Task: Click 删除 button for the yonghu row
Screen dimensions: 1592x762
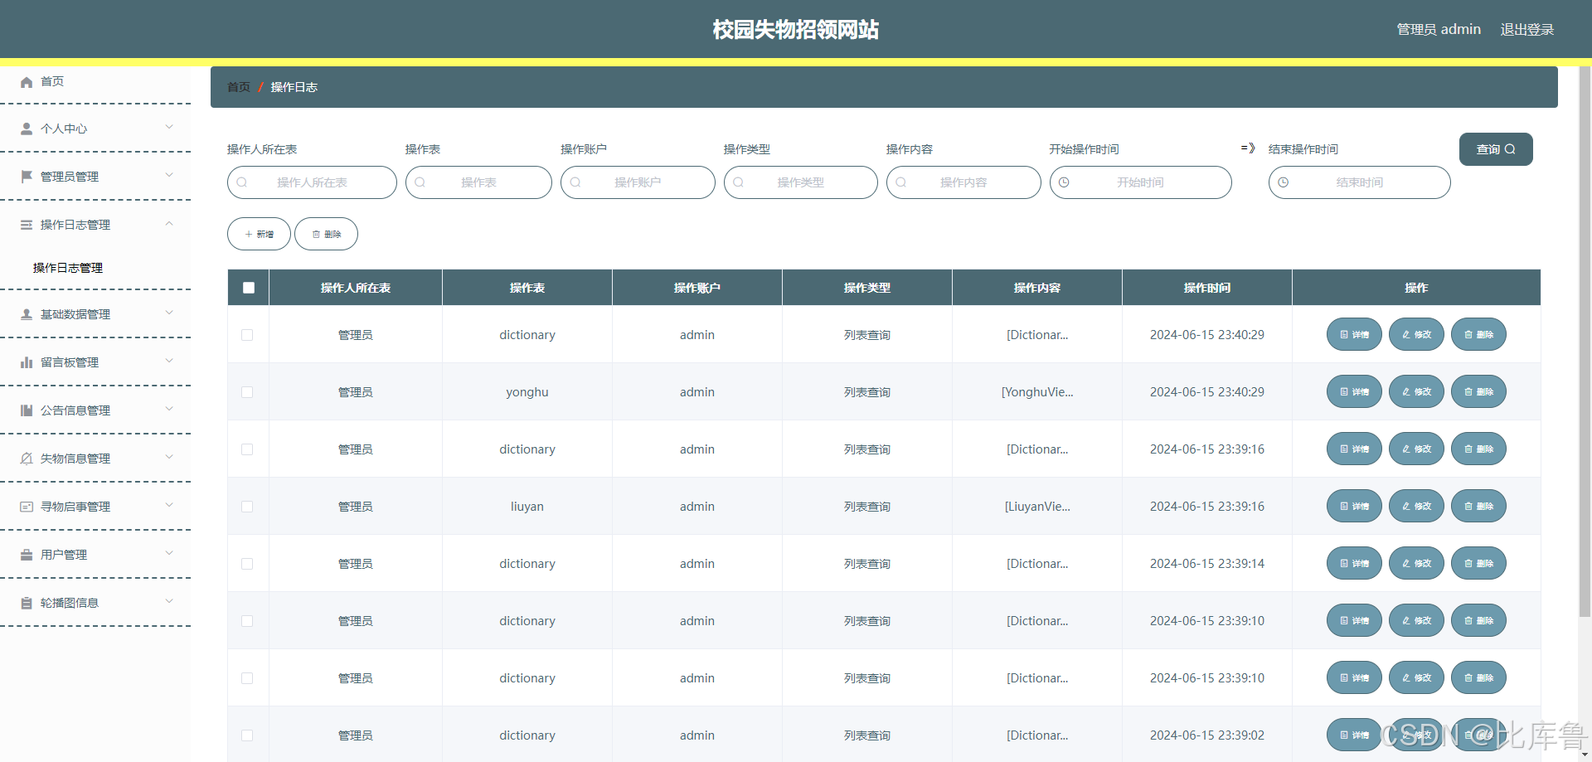Action: (x=1478, y=391)
